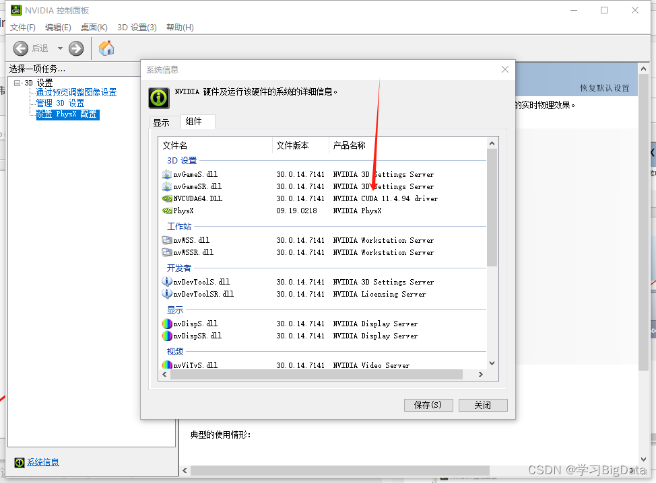Image resolution: width=656 pixels, height=483 pixels.
Task: Open the 3D 设置(3) menu
Action: coord(137,27)
